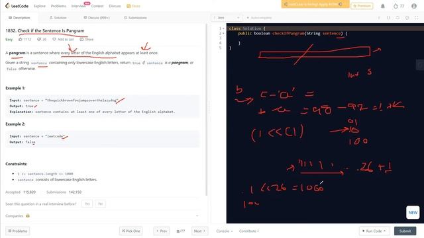Viewport: 424px width, 238px height.
Task: Switch to the Solution tab
Action: (58, 18)
